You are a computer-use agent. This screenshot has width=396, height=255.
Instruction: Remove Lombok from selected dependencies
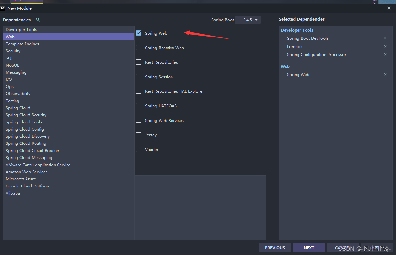coord(385,46)
